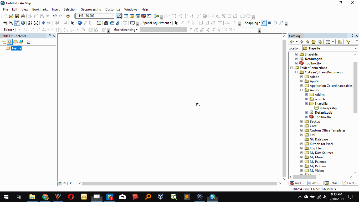Open an existing map file
Image resolution: width=359 pixels, height=202 pixels.
11,16
